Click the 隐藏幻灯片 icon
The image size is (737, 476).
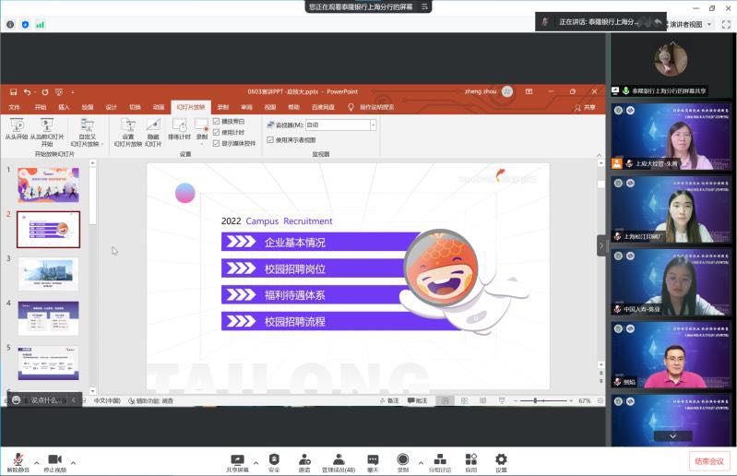[x=153, y=125]
